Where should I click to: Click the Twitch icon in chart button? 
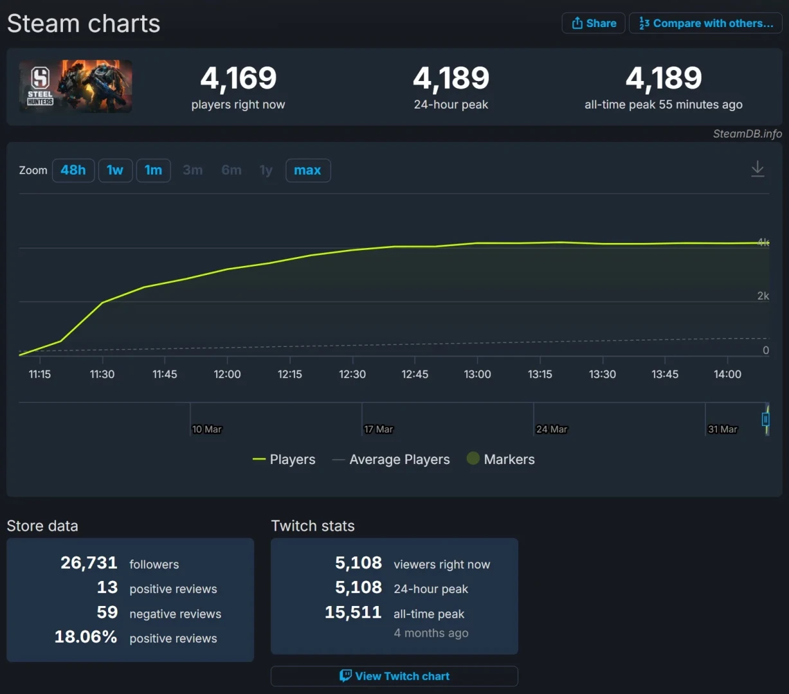345,676
